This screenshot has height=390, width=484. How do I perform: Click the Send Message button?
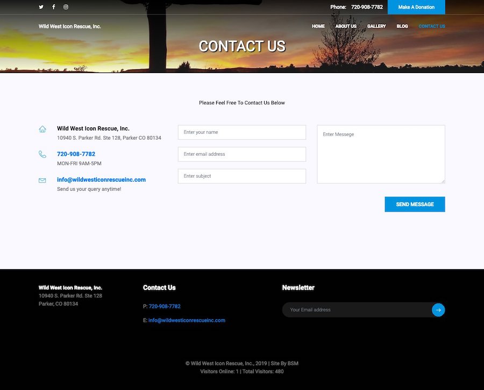pyautogui.click(x=415, y=204)
